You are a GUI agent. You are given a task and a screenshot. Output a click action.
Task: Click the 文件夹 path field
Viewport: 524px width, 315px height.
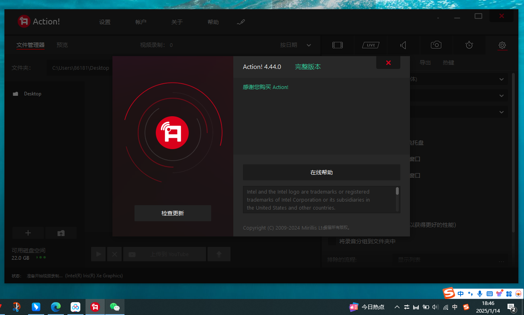pos(80,68)
